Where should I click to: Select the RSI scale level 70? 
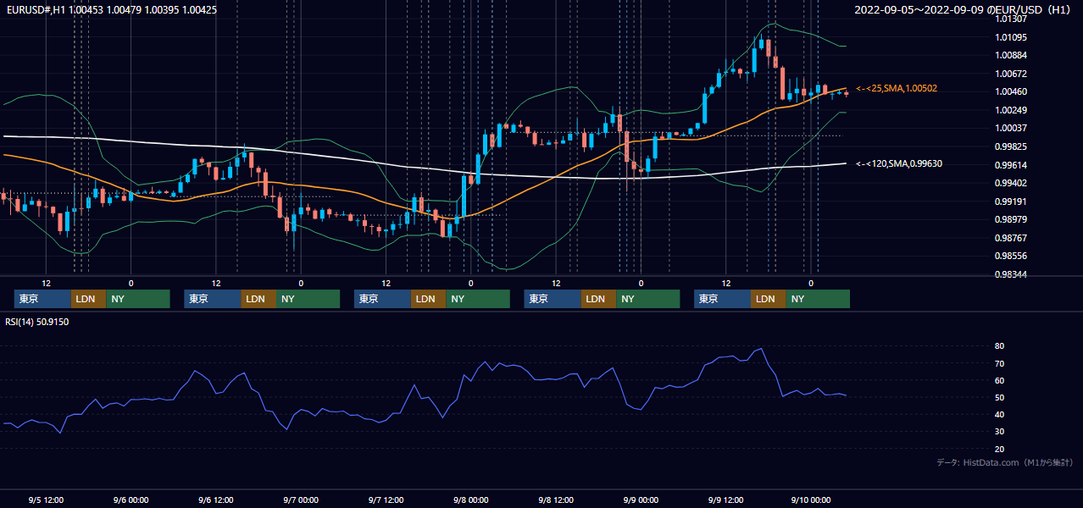pos(1000,363)
